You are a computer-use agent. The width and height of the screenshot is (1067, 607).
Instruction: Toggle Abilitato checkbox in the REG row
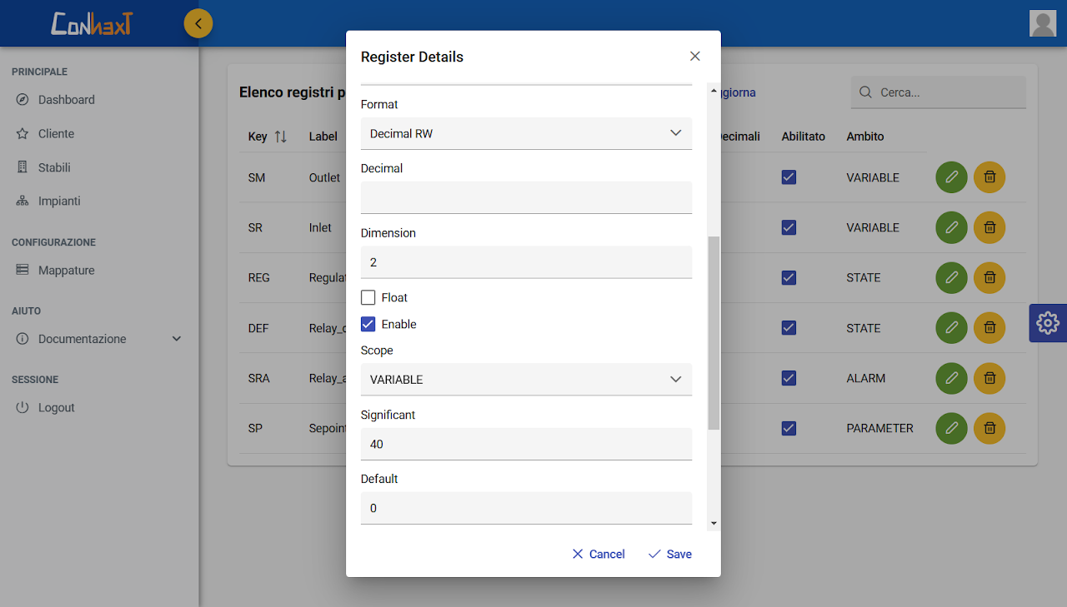[x=789, y=278]
